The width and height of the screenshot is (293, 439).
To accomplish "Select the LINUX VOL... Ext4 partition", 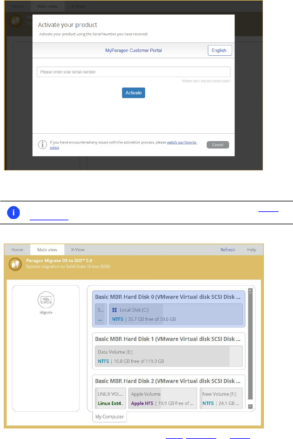I will [110, 398].
